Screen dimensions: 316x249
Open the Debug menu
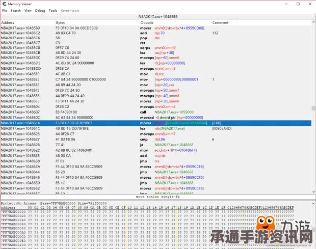(40, 11)
